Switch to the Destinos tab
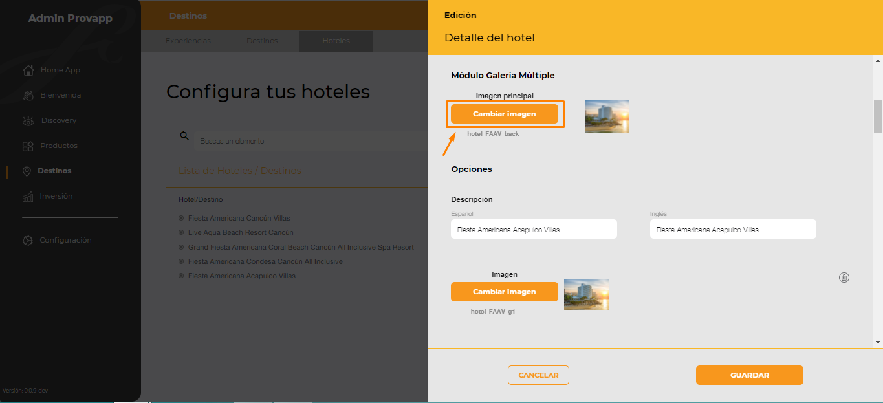 point(262,41)
